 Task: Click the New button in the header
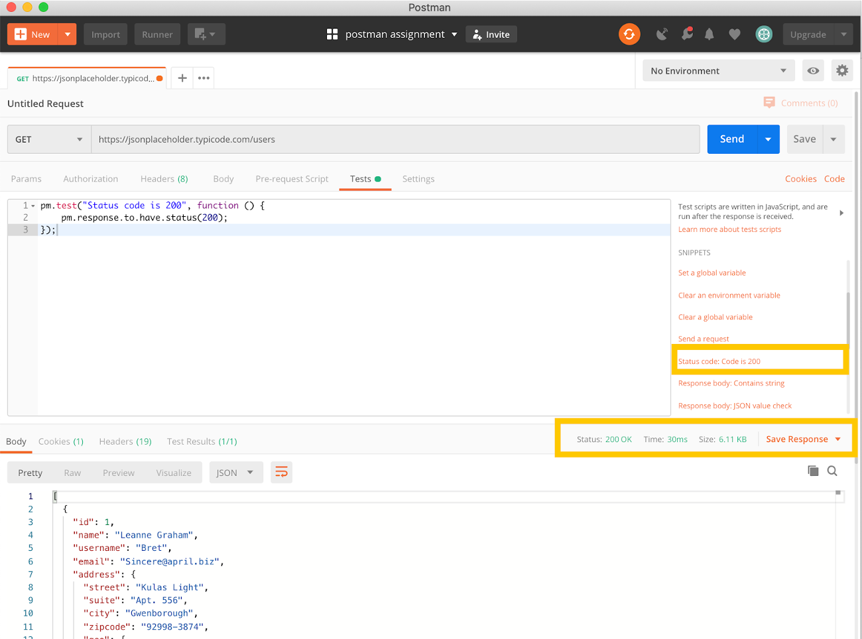pos(33,34)
